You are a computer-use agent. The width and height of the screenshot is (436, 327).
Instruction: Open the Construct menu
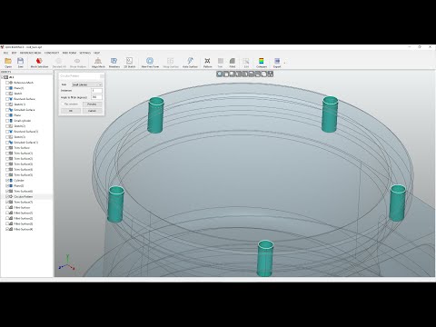[x=52, y=53]
